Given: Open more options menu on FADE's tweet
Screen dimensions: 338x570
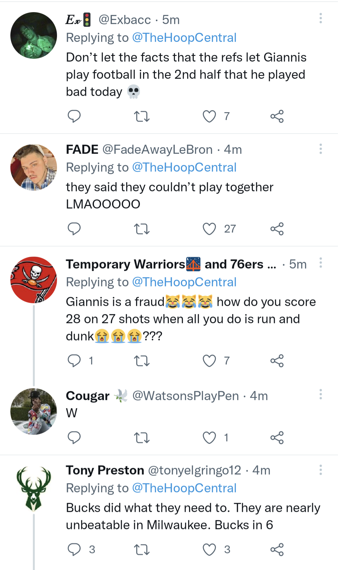Looking at the screenshot, I should click(320, 149).
